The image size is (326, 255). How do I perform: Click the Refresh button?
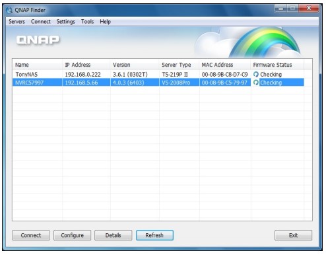coord(154,235)
